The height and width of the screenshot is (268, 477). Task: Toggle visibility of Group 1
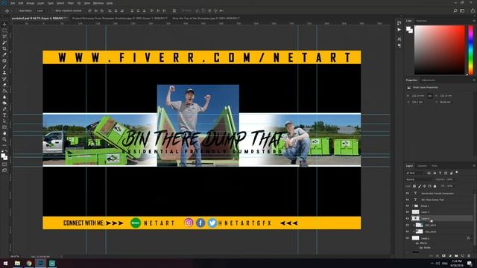pos(408,206)
